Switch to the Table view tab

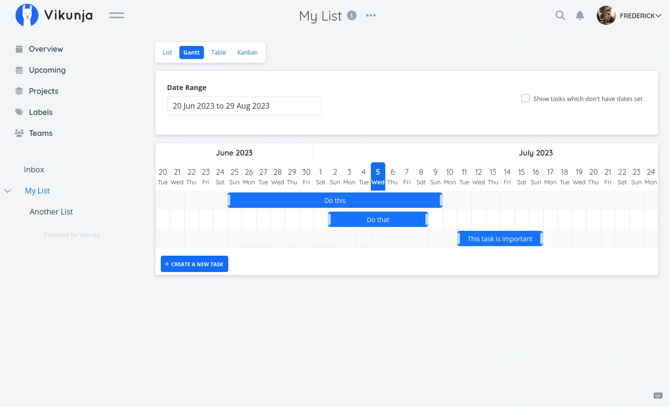218,52
